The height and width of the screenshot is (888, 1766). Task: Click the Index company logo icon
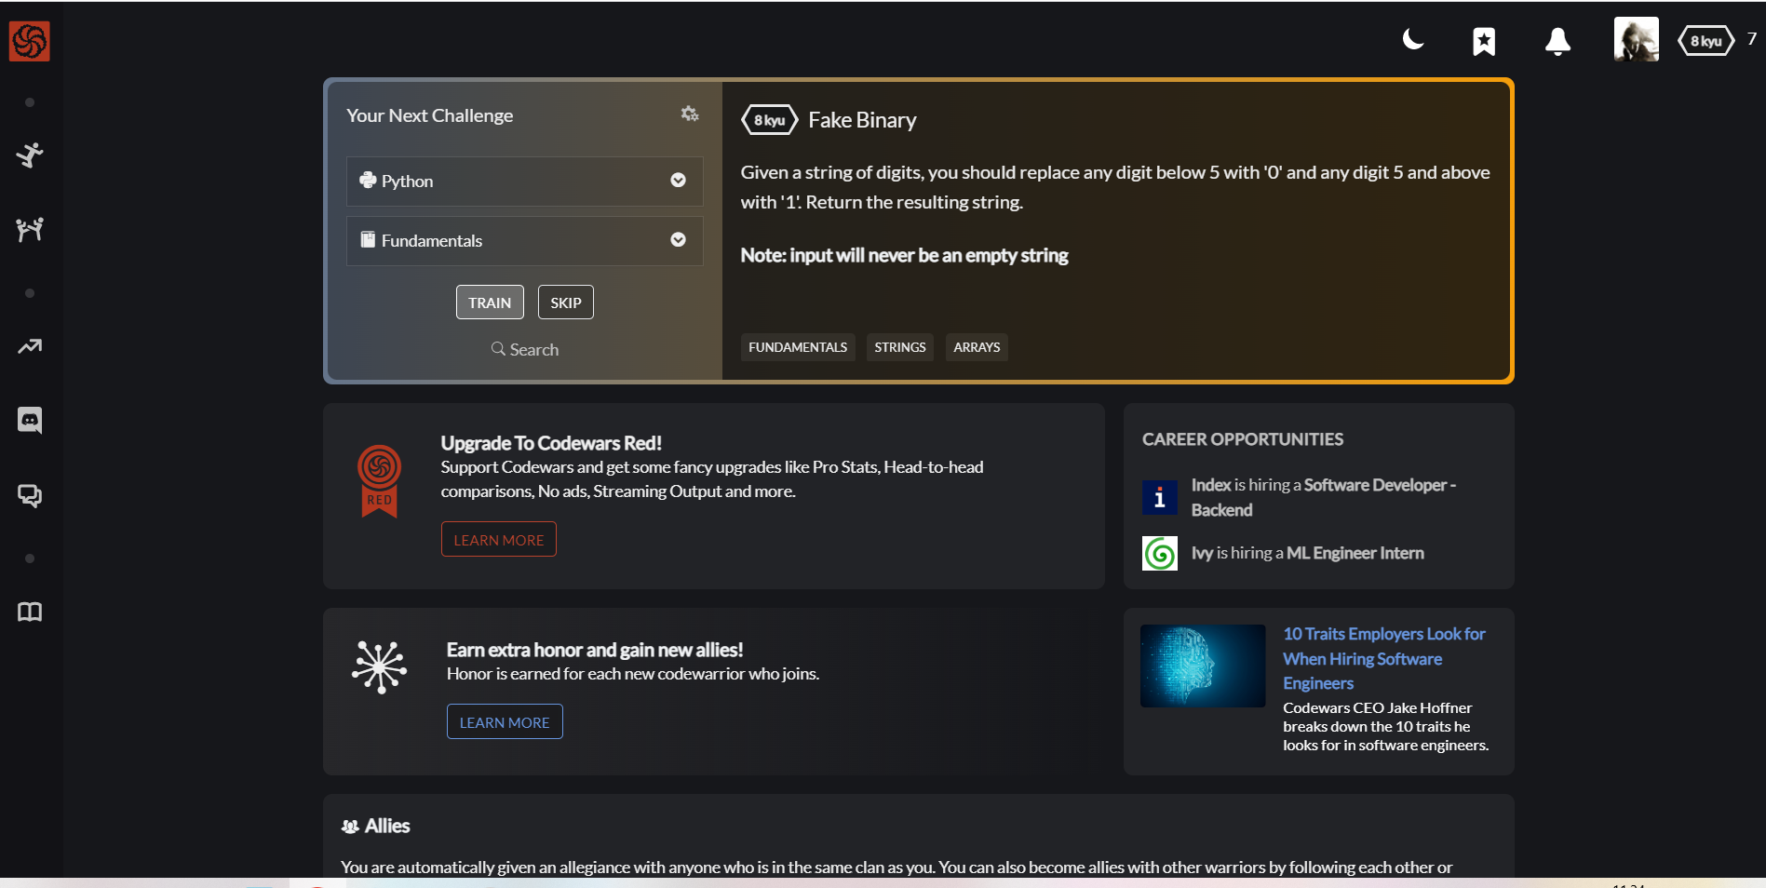[1159, 498]
